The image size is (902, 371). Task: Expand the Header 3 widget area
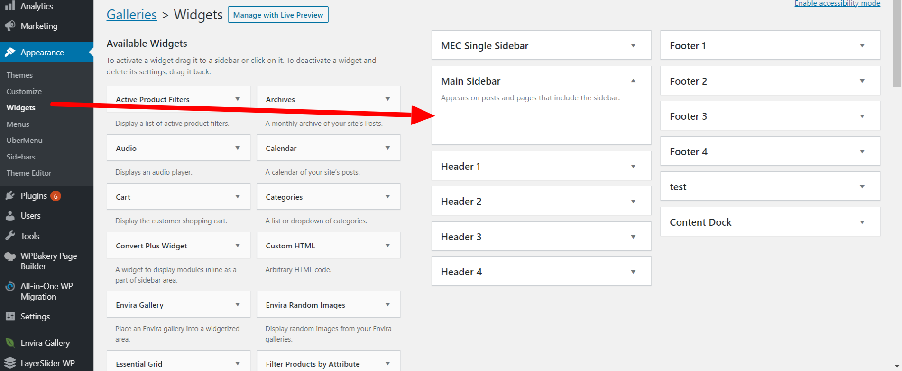pyautogui.click(x=633, y=237)
